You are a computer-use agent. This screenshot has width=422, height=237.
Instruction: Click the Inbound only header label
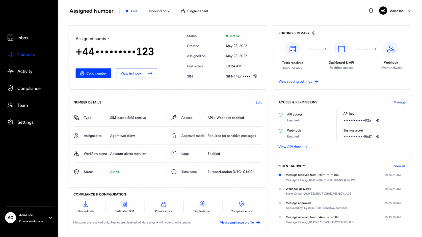coord(159,11)
